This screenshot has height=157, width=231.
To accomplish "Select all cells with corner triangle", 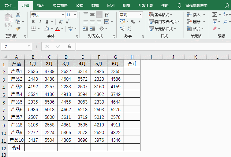I will pos(5,57).
